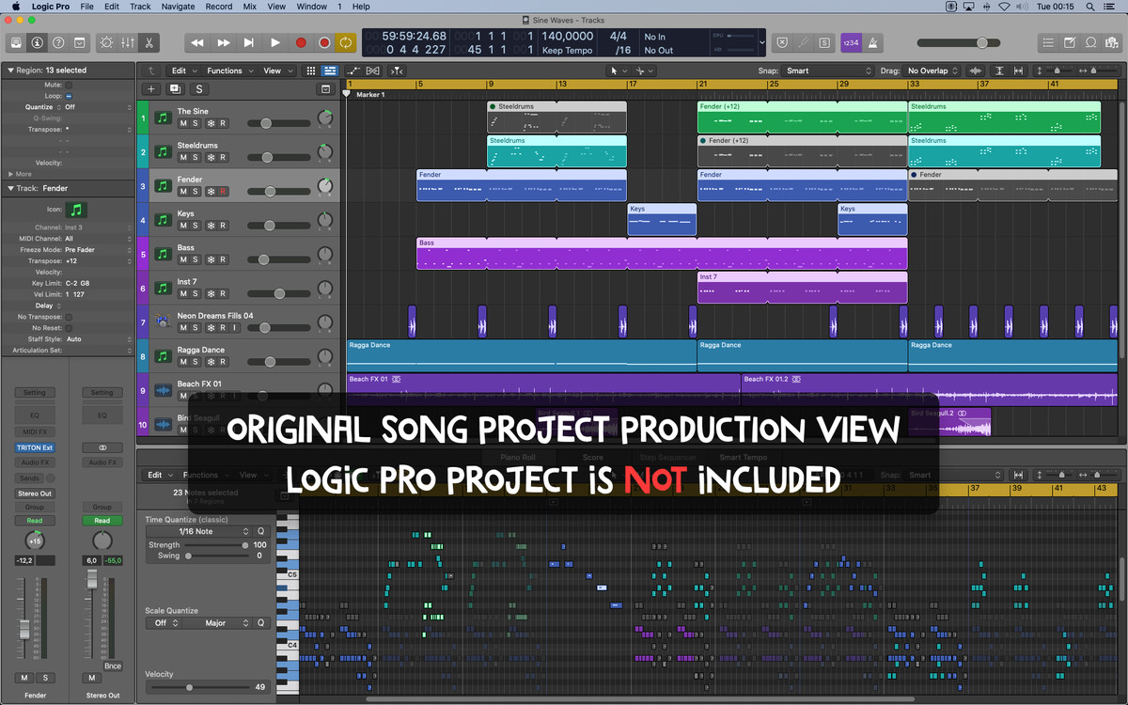Mute the Bass track
Image resolution: width=1128 pixels, height=705 pixels.
pos(183,259)
